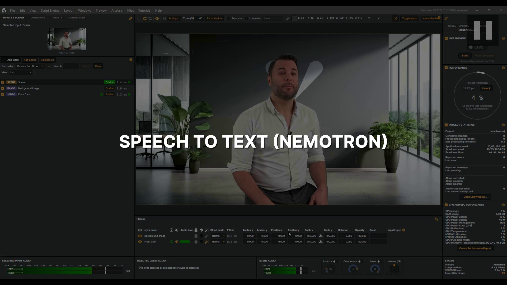Activate the color picker eyedropper tool
This screenshot has width=507, height=285.
point(288,18)
